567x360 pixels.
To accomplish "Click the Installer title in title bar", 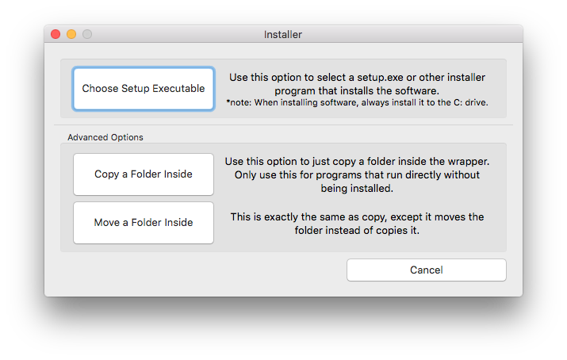I will click(x=283, y=34).
